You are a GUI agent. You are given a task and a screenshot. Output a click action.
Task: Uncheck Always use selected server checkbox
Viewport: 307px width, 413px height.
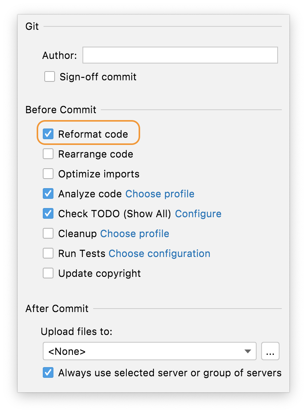tap(48, 373)
